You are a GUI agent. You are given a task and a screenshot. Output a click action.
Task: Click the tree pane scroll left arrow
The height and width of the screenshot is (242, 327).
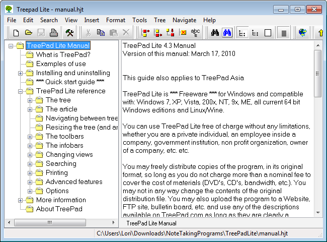click(x=9, y=222)
